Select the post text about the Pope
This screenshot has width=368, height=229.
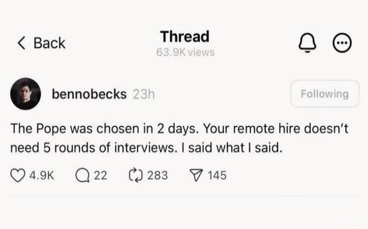coord(179,138)
